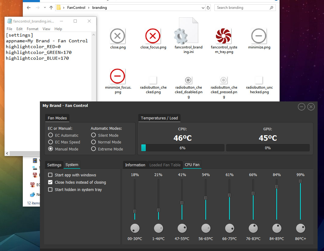Open recent locations dropdown in Explorer
Screen dimensions: 324x251
point(45,8)
